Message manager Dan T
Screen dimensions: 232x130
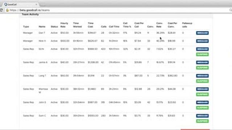tap(202, 33)
